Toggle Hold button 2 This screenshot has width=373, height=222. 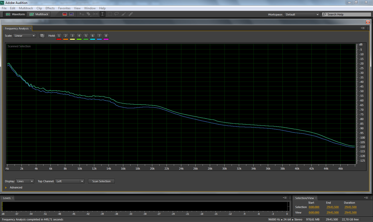pyautogui.click(x=66, y=36)
